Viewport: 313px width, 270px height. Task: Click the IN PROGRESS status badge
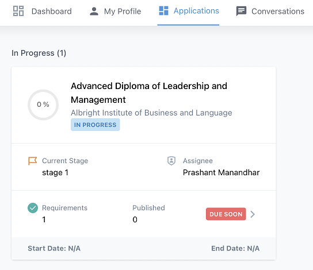point(95,125)
